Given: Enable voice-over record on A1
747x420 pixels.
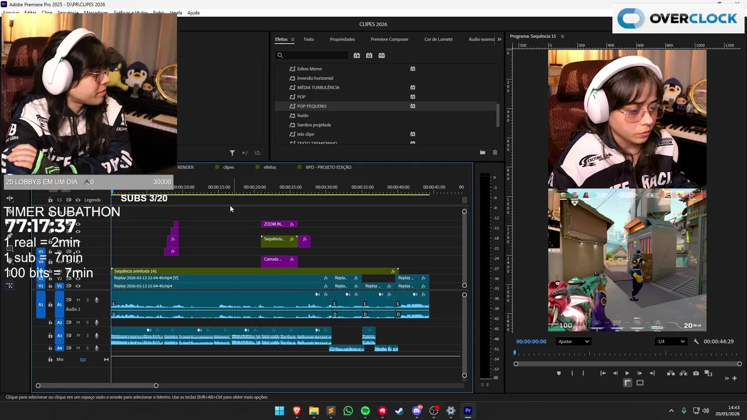Looking at the screenshot, I should click(97, 300).
